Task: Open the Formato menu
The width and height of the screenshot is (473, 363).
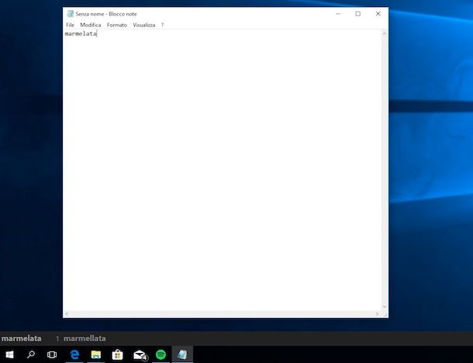Action: tap(117, 25)
